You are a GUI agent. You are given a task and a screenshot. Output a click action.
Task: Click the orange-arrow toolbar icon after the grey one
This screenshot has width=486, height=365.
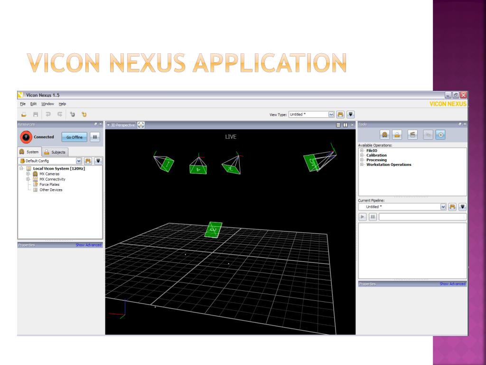coord(84,115)
